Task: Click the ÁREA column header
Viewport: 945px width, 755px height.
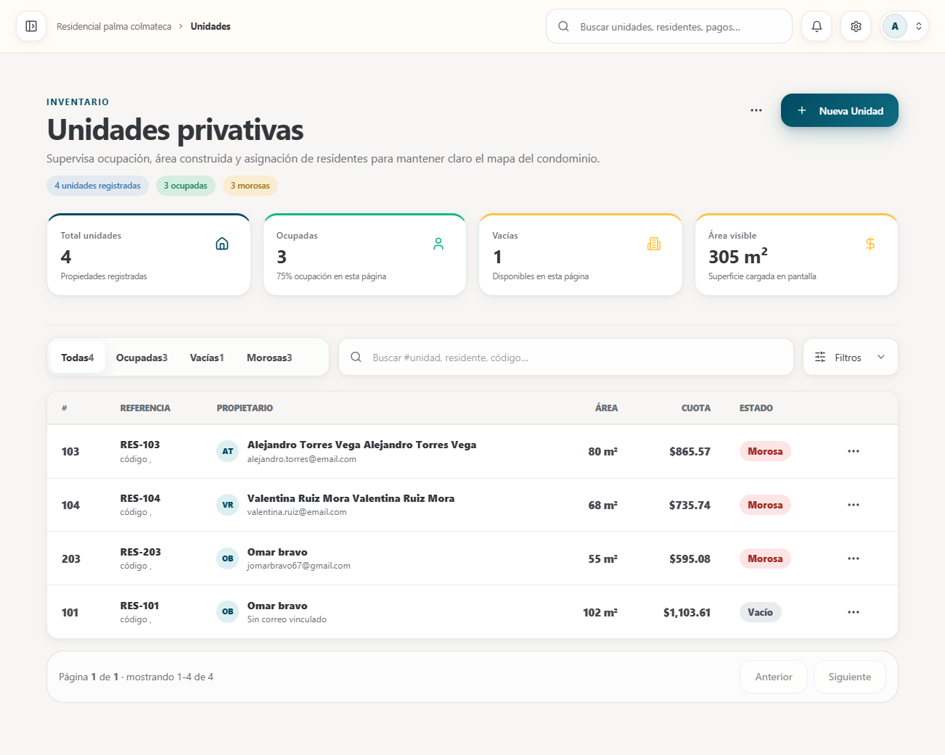Action: pos(607,408)
